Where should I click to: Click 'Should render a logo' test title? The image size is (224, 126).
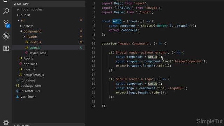(134, 79)
